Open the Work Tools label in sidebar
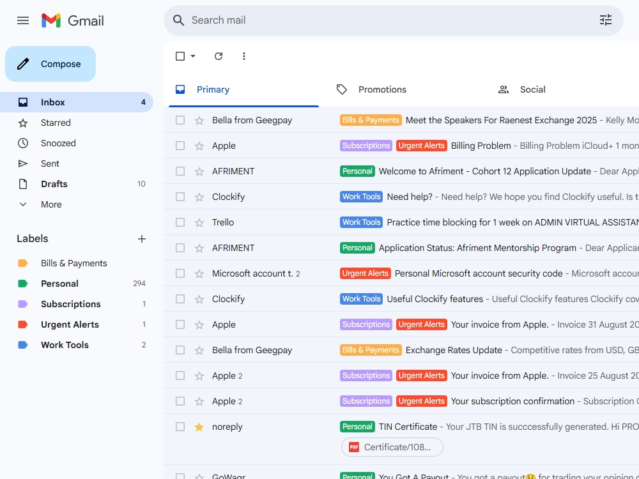639x479 pixels. pyautogui.click(x=77, y=345)
